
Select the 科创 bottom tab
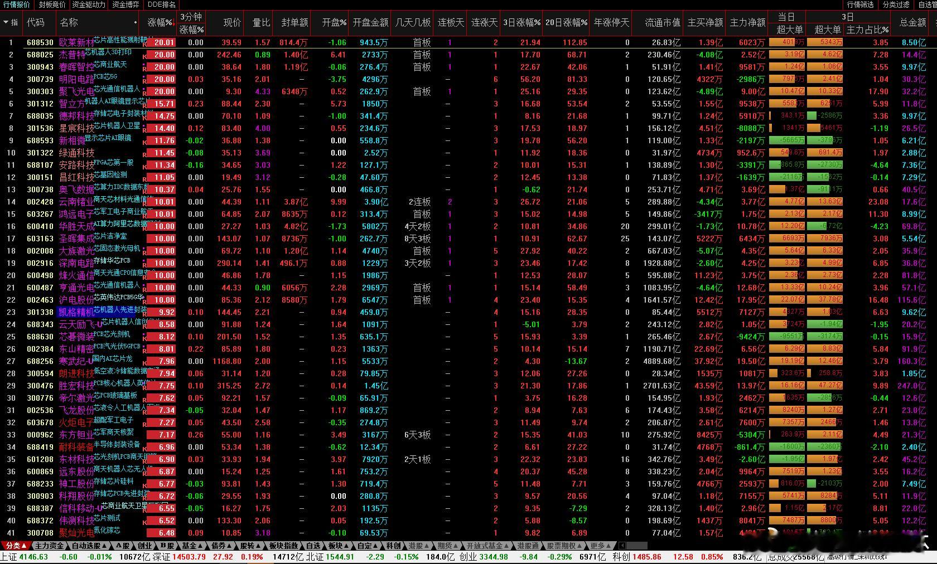click(x=393, y=546)
